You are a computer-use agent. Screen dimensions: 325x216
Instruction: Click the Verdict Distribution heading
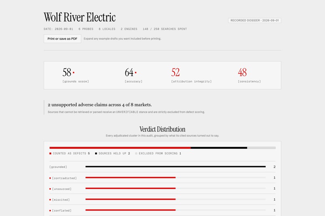click(x=162, y=129)
